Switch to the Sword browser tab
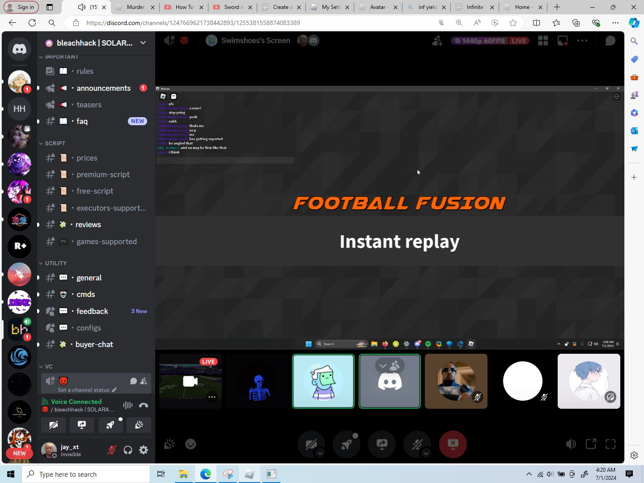 click(233, 7)
